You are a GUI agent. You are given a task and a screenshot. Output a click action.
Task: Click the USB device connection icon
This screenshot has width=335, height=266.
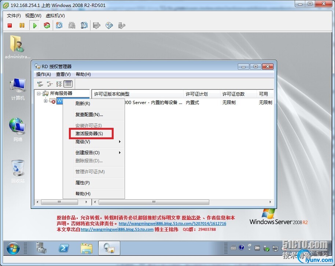(122, 26)
